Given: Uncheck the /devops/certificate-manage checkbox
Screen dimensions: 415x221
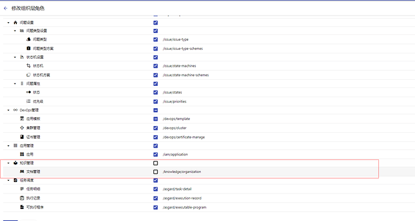Looking at the screenshot, I should click(x=156, y=137).
